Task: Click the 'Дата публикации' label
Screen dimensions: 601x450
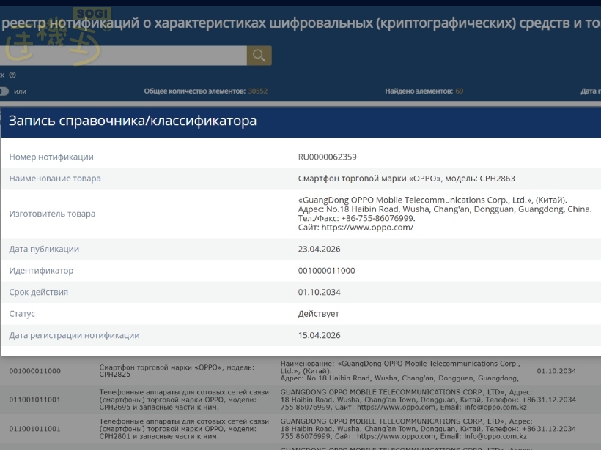Action: click(44, 249)
